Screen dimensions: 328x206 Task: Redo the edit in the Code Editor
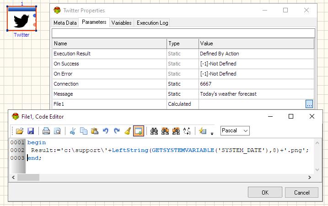(117, 131)
